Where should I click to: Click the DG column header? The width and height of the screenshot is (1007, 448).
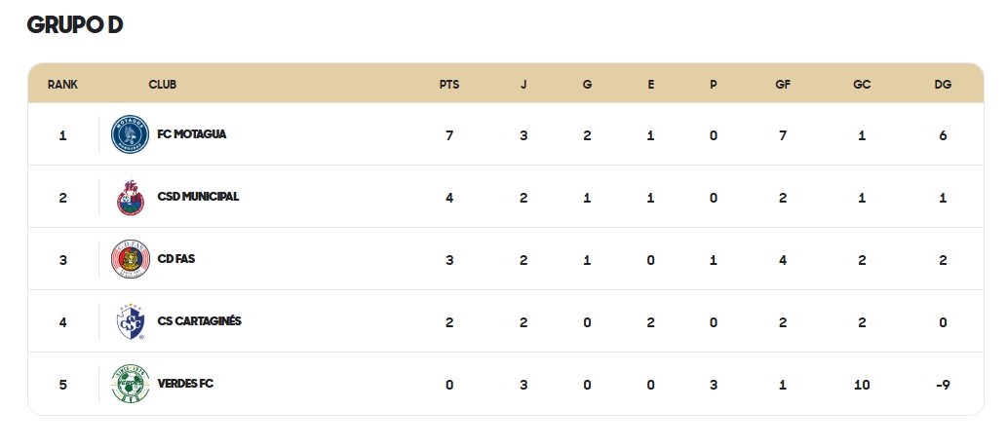pyautogui.click(x=943, y=84)
